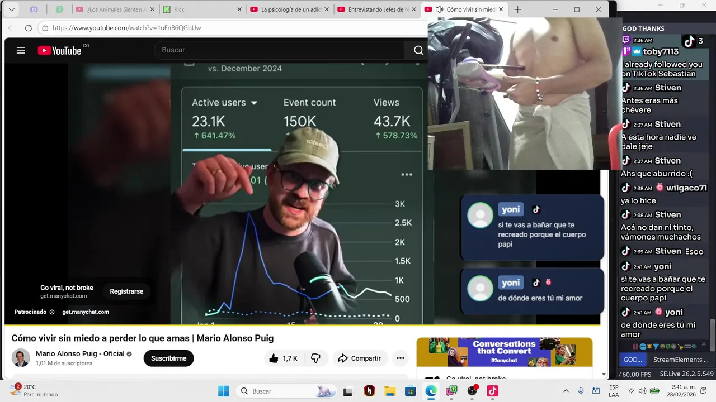Viewport: 716px width, 402px height.
Task: Show hidden system tray icons chevron
Action: pyautogui.click(x=566, y=391)
